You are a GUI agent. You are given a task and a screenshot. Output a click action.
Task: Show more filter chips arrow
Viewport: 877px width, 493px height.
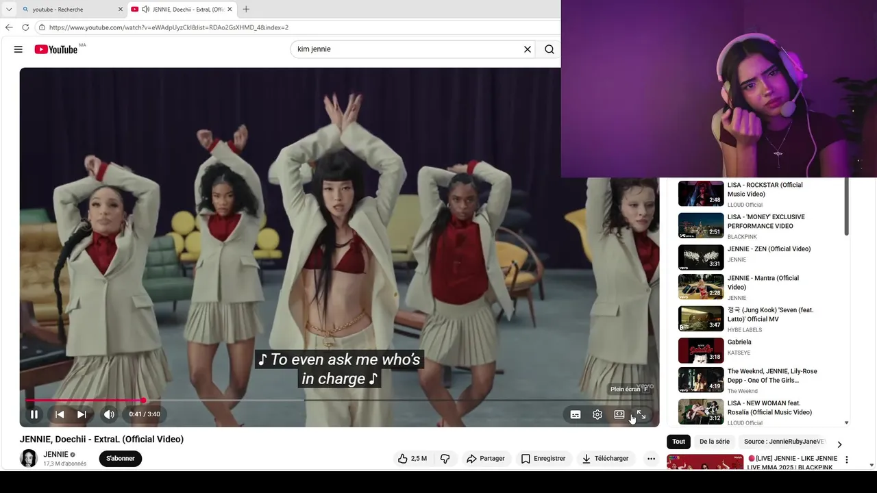tap(839, 444)
